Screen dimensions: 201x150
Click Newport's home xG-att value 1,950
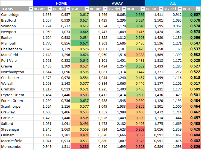pyautogui.click(x=43, y=32)
